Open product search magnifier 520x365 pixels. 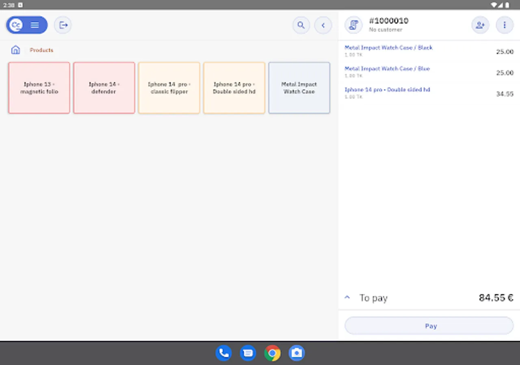[x=301, y=25]
